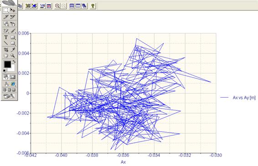Select the Crop tool
The image size is (258, 166).
(x=6, y=50)
